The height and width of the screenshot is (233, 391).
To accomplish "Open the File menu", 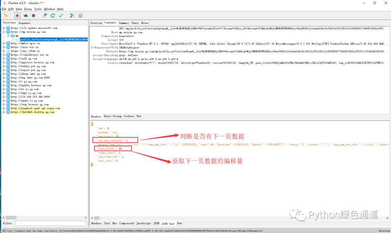I will [x=4, y=9].
